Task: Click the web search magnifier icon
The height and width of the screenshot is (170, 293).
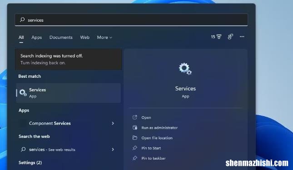Action: click(x=23, y=149)
